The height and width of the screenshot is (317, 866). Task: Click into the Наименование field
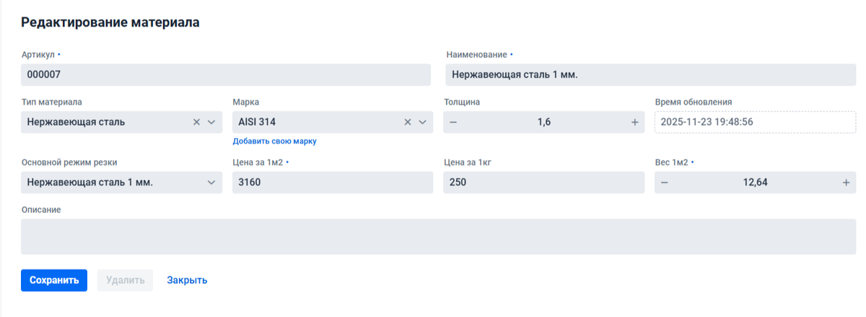point(651,75)
